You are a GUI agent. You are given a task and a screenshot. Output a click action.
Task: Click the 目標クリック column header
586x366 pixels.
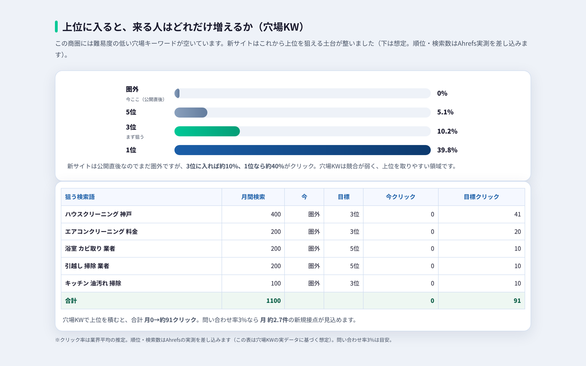tap(482, 197)
